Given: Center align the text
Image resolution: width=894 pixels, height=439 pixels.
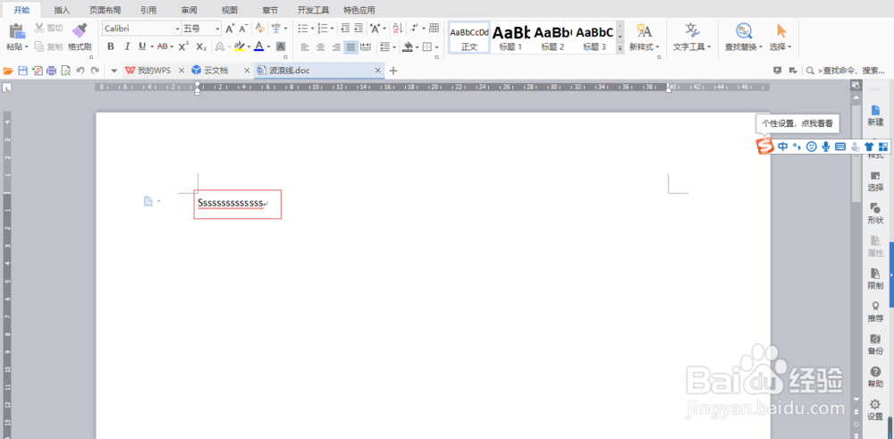Looking at the screenshot, I should pos(320,46).
